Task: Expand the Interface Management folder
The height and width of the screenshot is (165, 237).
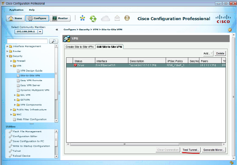Action: [x=7, y=46]
